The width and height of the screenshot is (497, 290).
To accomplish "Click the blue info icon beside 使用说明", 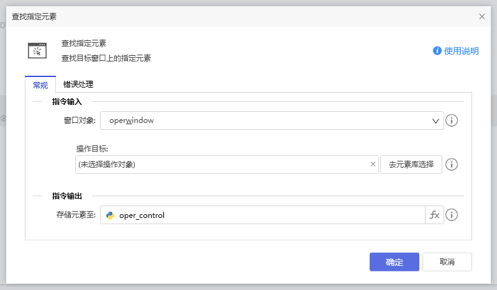I will click(x=437, y=51).
